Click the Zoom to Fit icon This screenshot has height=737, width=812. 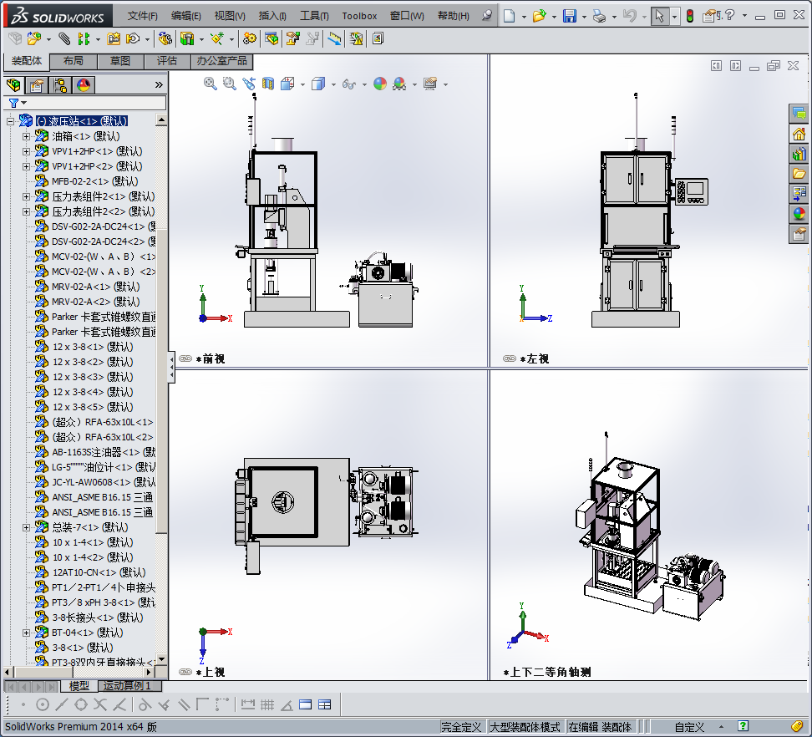[x=210, y=84]
